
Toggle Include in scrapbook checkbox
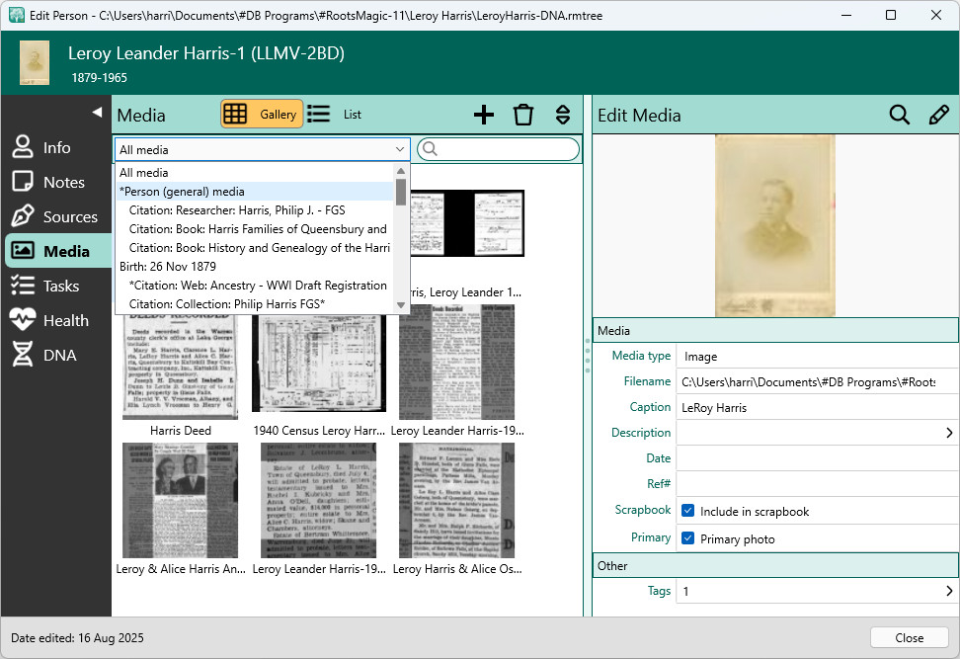pos(687,511)
